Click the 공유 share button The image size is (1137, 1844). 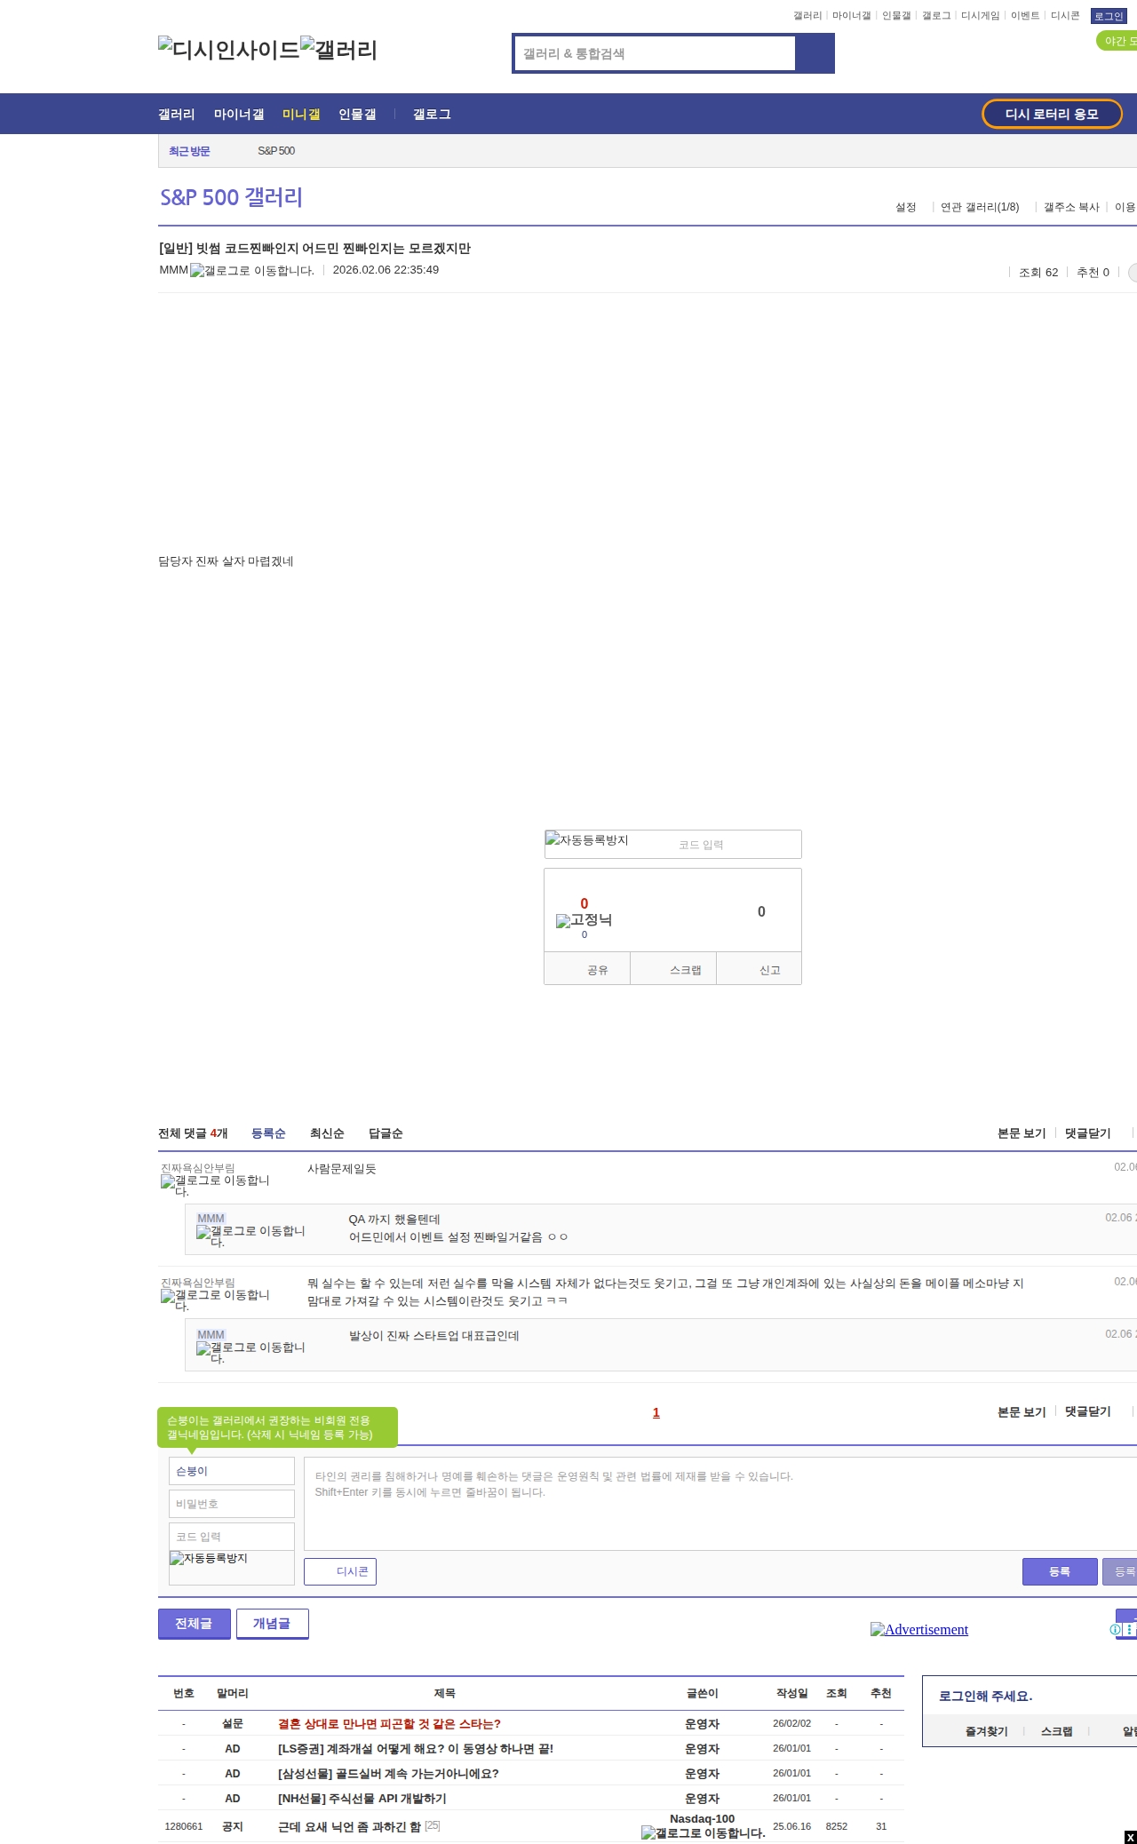tap(587, 969)
